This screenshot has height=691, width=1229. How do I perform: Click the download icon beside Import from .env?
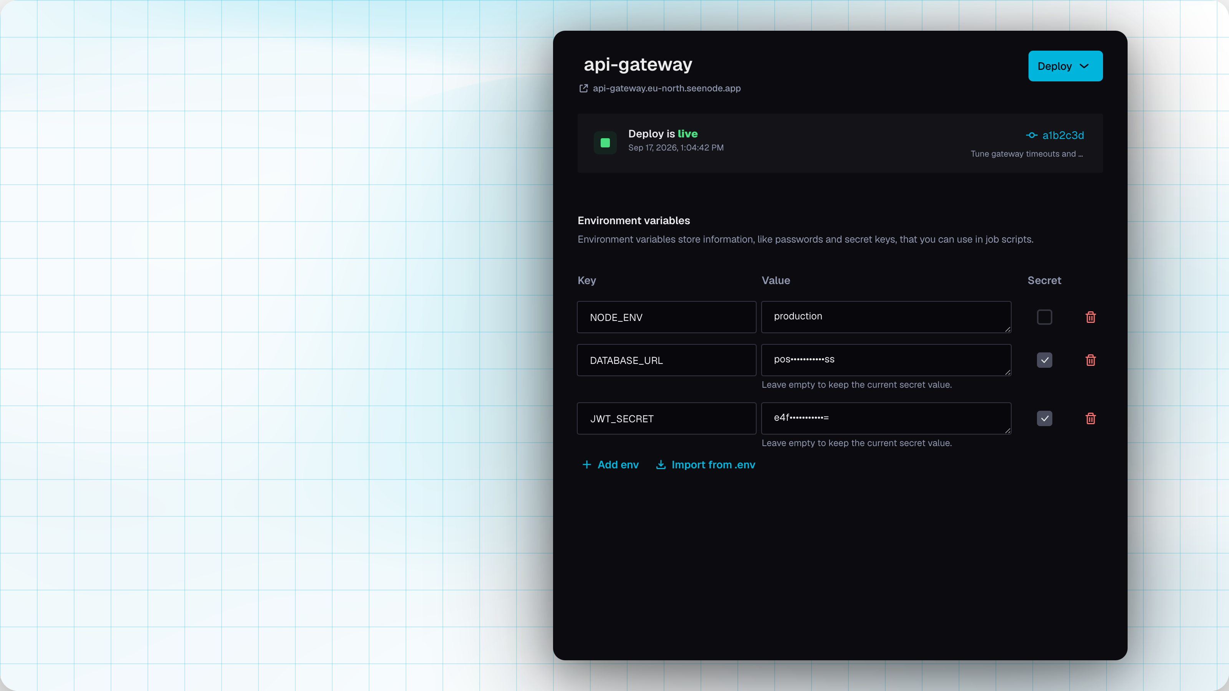click(661, 465)
